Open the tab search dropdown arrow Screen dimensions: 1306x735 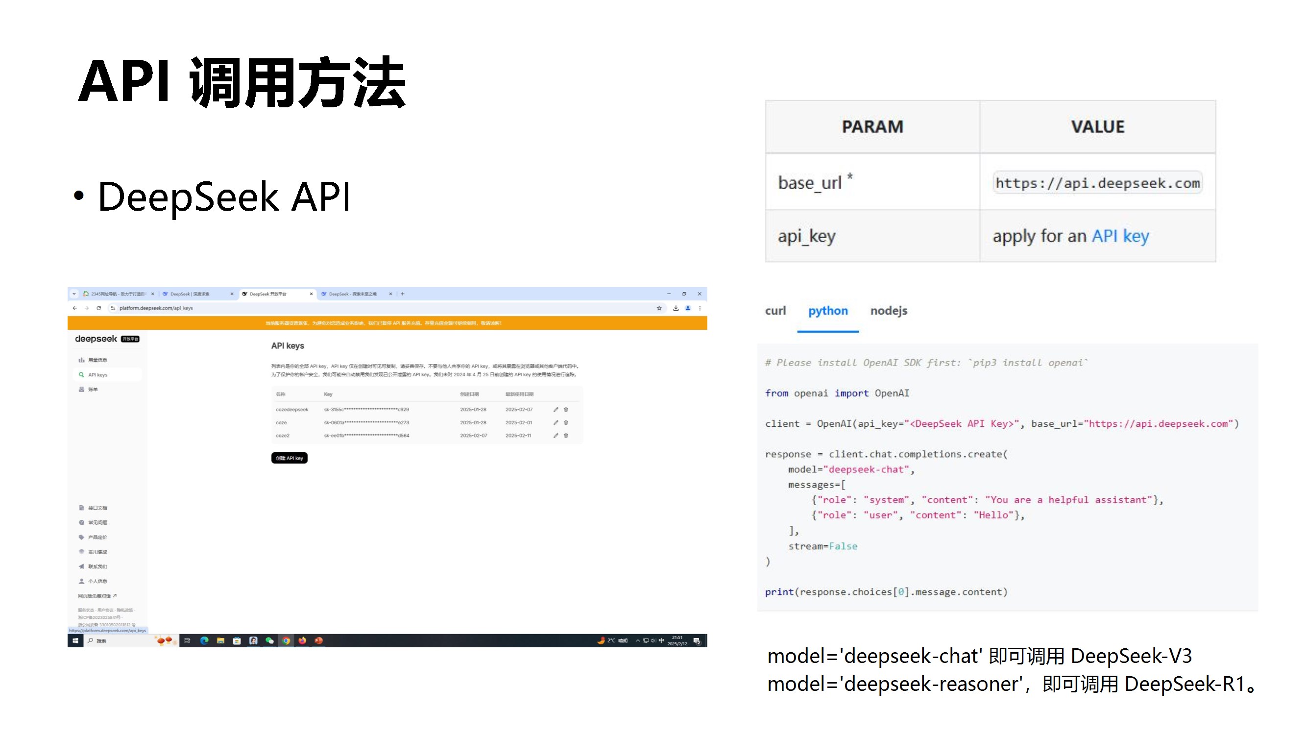(74, 294)
